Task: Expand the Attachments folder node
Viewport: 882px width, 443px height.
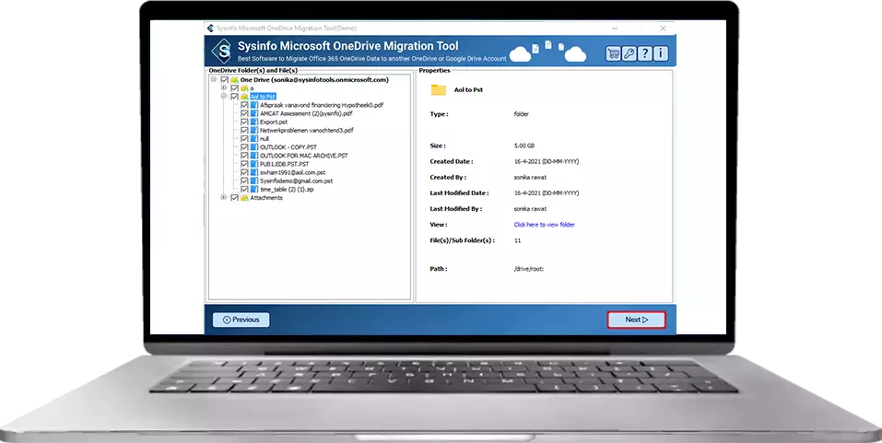Action: click(224, 198)
